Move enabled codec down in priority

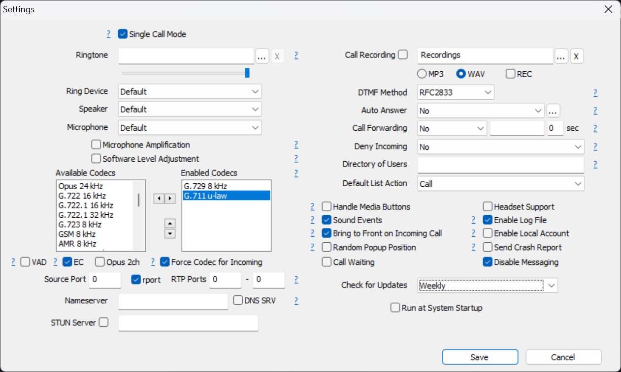[170, 233]
